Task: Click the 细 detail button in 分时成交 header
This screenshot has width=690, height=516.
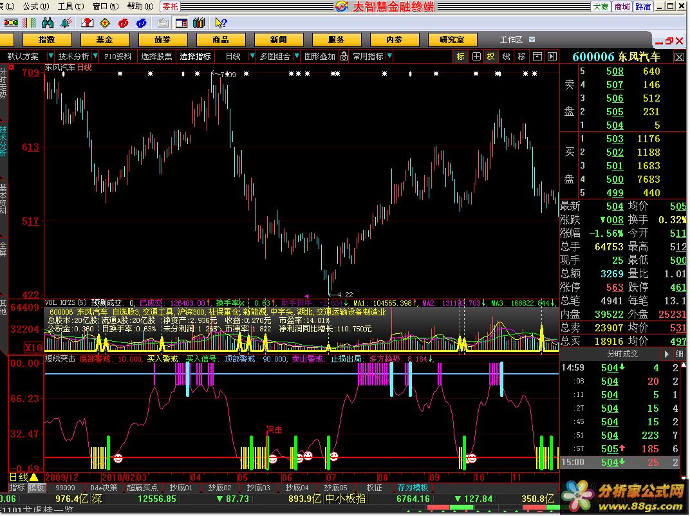Action: click(680, 354)
